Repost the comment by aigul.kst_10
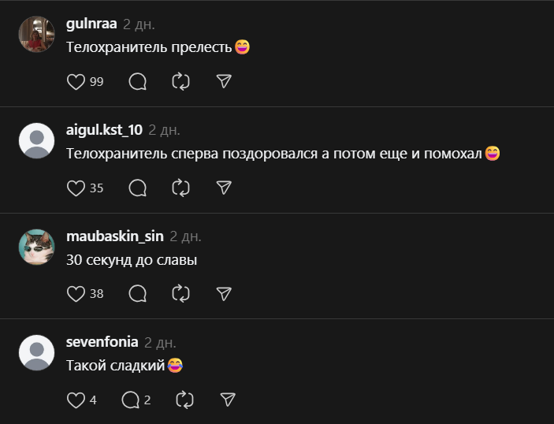This screenshot has width=554, height=424. point(180,188)
